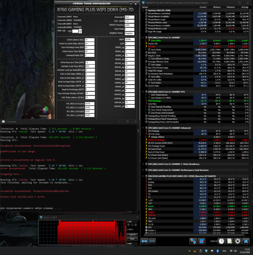Click the Bluetooth tray icon in taskbar

point(218,251)
